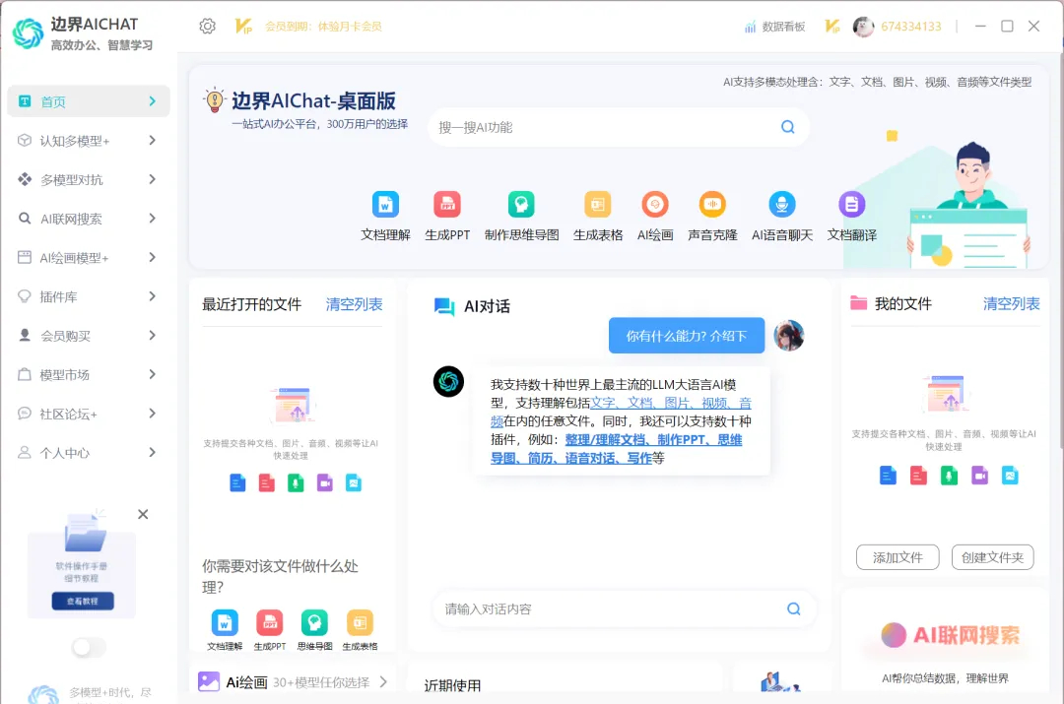
Task: Click the 生成PPT icon
Action: pos(447,205)
